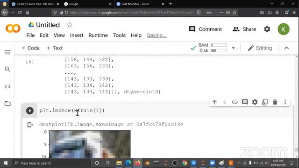Reload the current page
299x168 pixels.
coord(20,13)
